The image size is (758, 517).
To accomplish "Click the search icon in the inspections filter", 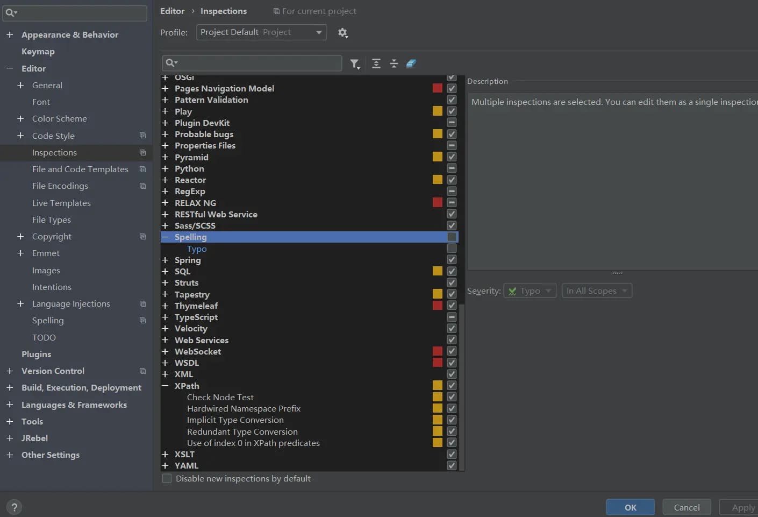I will 171,63.
